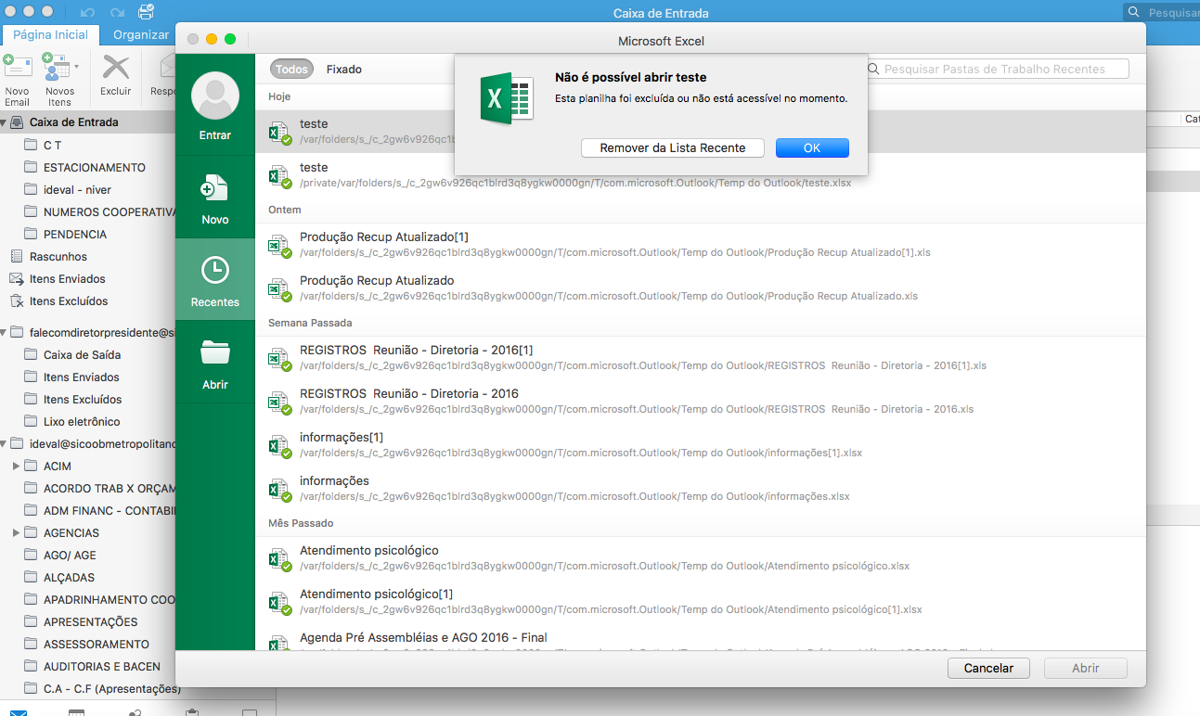Open Novo in the Excel sidebar

point(214,189)
